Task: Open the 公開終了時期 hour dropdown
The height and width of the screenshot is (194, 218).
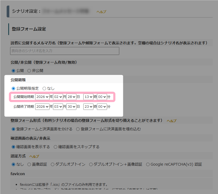Action: [x=88, y=107]
